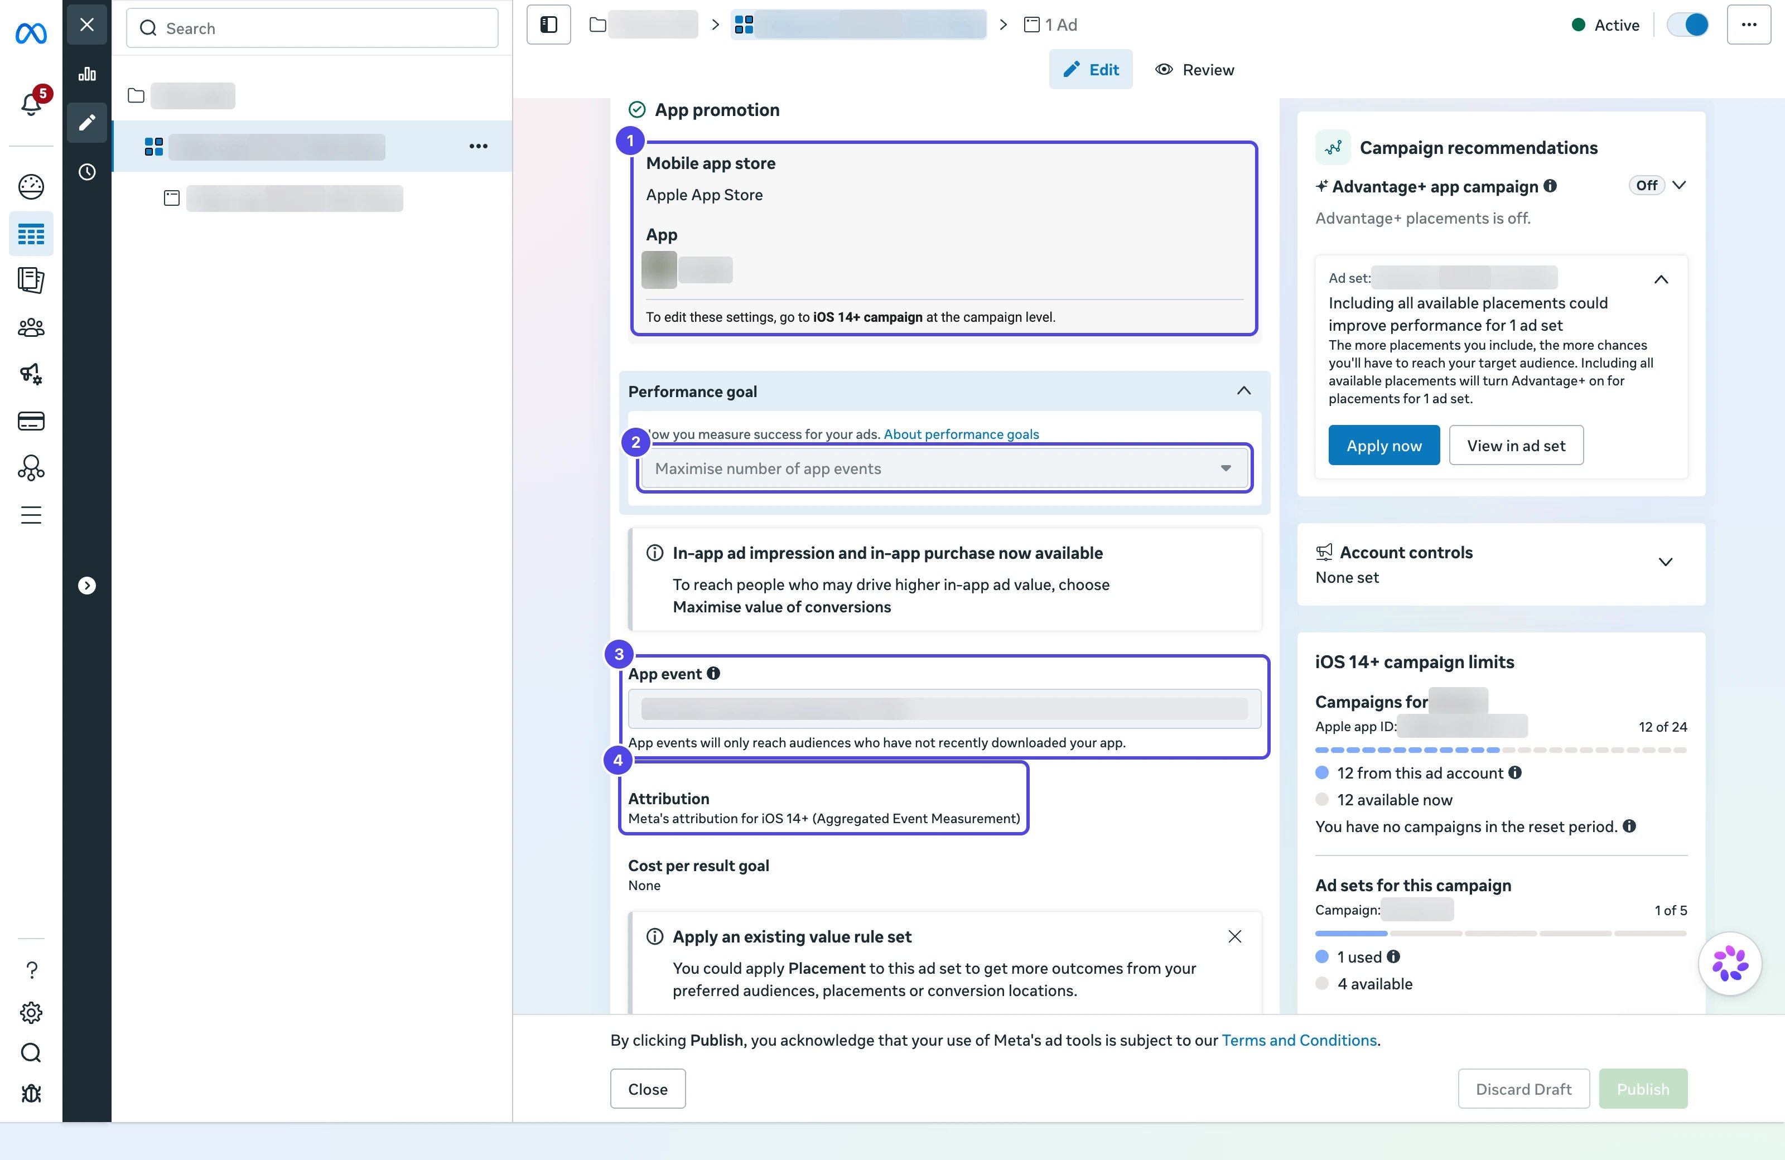
Task: Open 1 Ad breadcrumb item
Action: 1050,25
